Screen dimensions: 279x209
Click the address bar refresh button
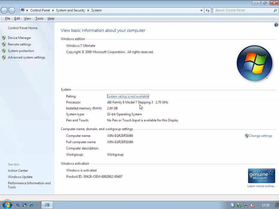coord(208,11)
